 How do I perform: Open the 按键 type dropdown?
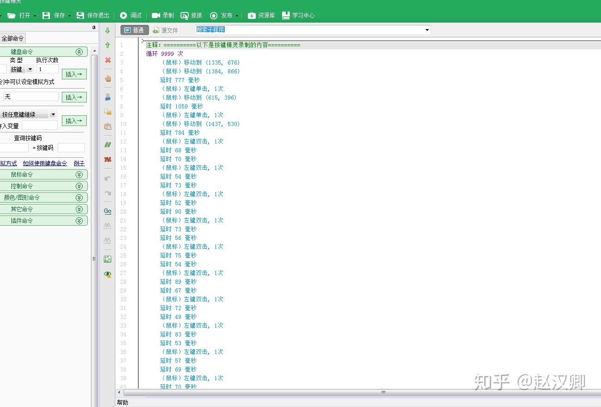[x=30, y=69]
